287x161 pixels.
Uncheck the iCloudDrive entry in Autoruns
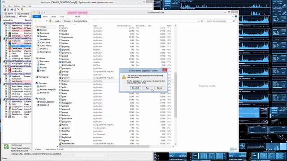point(6,112)
